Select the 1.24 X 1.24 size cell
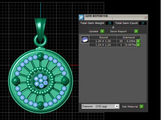 pos(103,45)
